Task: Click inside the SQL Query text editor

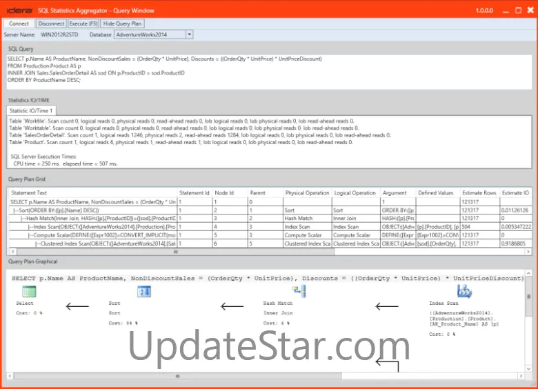Action: click(x=269, y=72)
